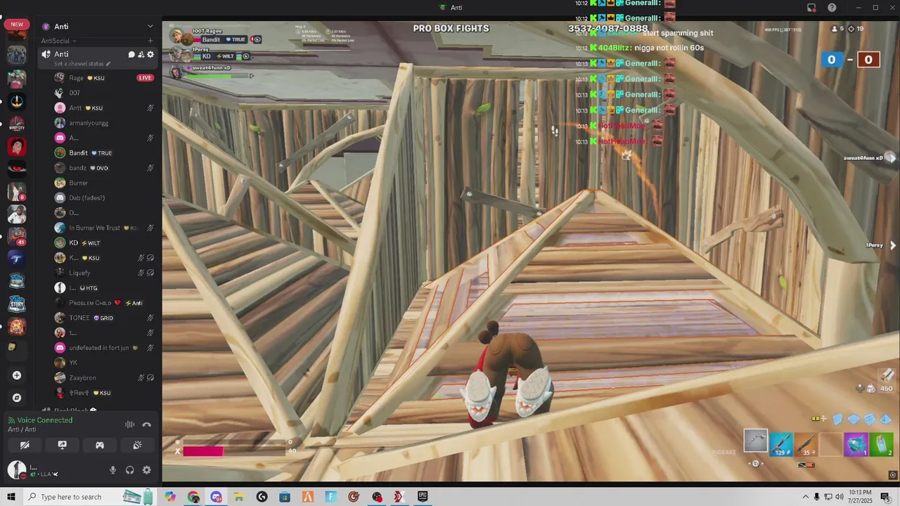The image size is (900, 506).
Task: Start an Activity with controller icon
Action: pos(100,445)
